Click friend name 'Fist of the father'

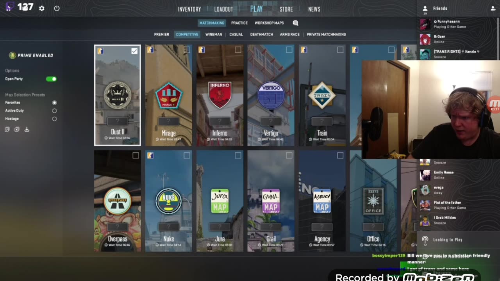click(447, 203)
